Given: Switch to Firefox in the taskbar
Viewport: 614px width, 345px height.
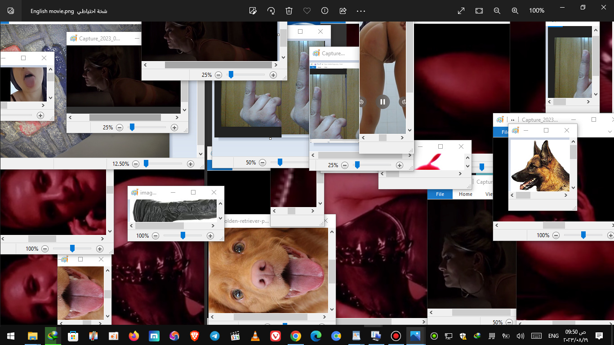Looking at the screenshot, I should coord(133,336).
